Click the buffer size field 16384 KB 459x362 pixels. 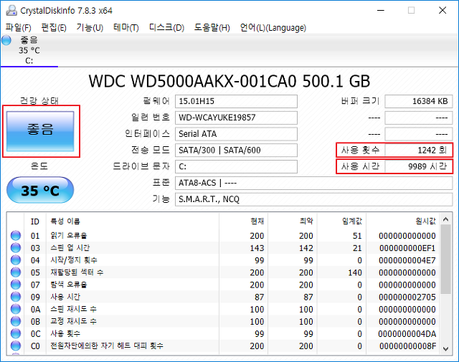point(419,101)
